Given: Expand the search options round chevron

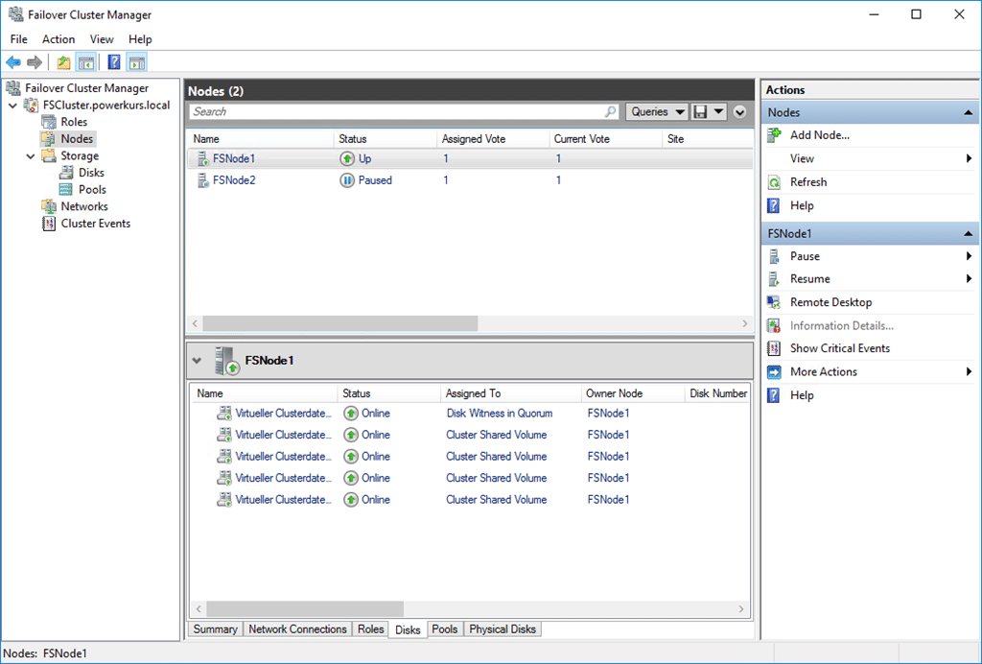Looking at the screenshot, I should (740, 112).
